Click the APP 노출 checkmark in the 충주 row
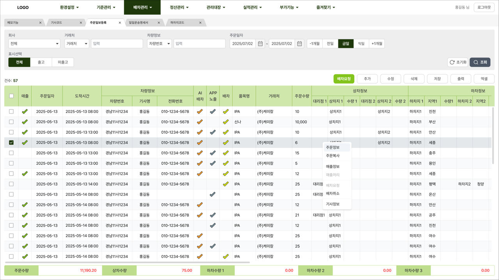Screen dimensions: 499x280 click(213, 153)
